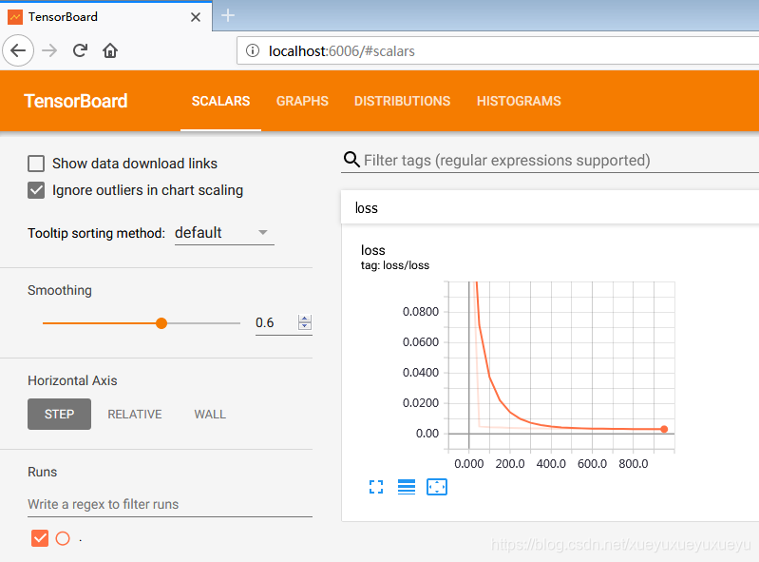Click the 'Tooltip sorting method:' label

coord(96,233)
